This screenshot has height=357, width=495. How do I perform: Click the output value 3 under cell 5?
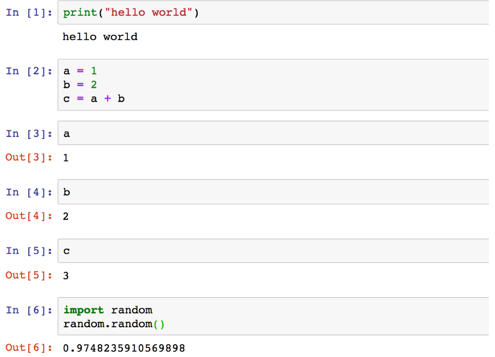click(66, 276)
